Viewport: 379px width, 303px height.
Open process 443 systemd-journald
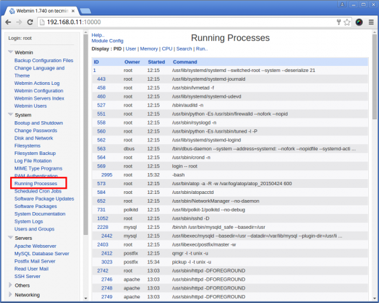(101, 79)
